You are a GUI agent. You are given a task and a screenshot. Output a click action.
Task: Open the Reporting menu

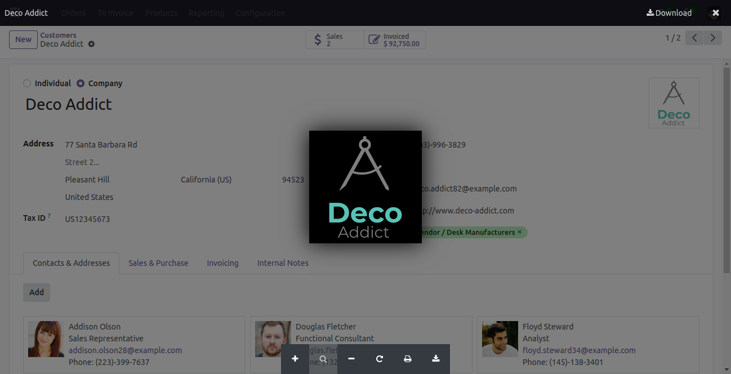pyautogui.click(x=206, y=13)
